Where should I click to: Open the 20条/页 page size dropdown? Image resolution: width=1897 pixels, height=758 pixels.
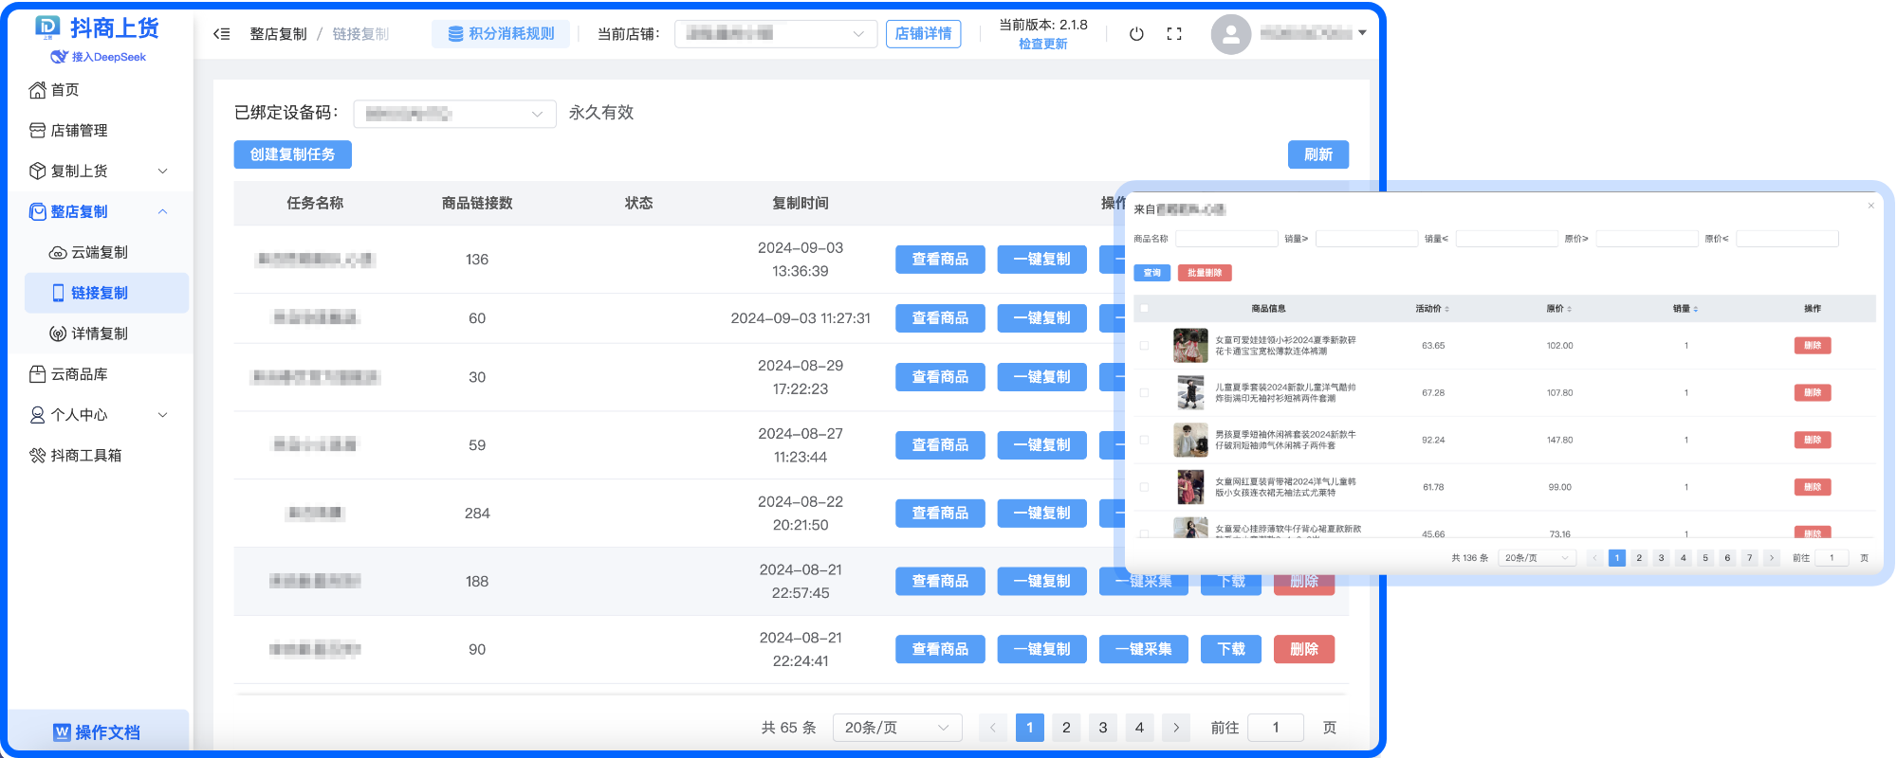coord(896,728)
